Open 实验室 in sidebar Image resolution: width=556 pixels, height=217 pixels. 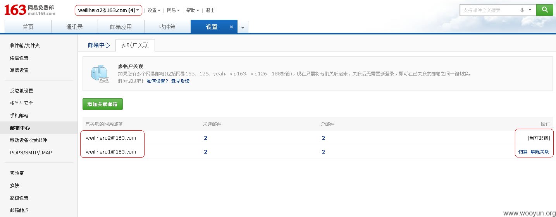coord(17,173)
